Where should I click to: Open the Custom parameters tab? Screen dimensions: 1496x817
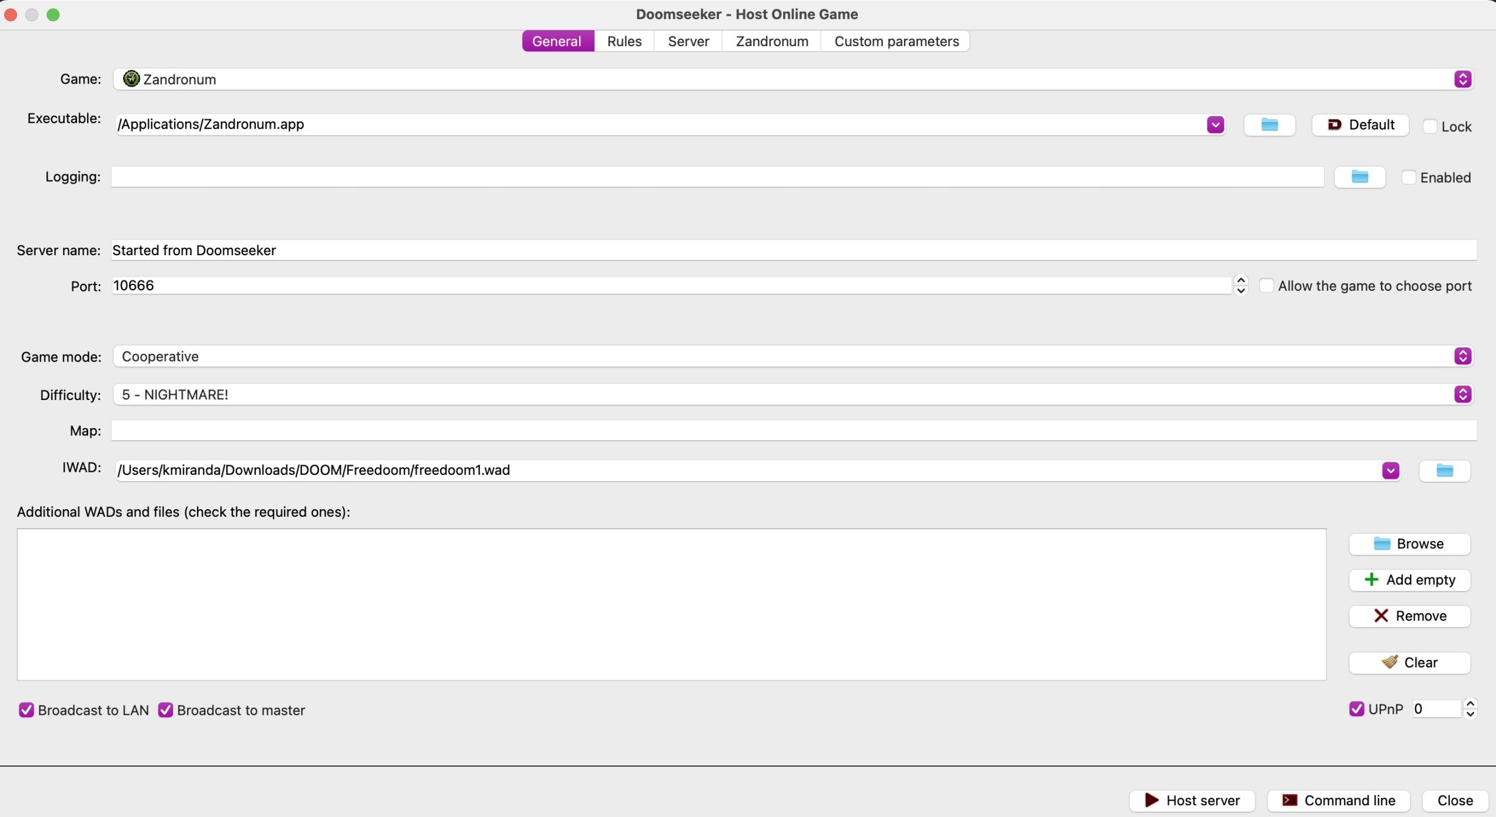[896, 41]
